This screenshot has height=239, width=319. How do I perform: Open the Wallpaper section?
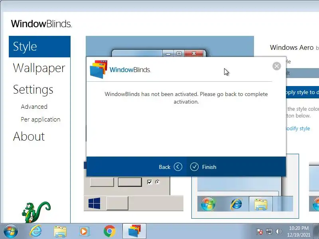[x=39, y=68]
